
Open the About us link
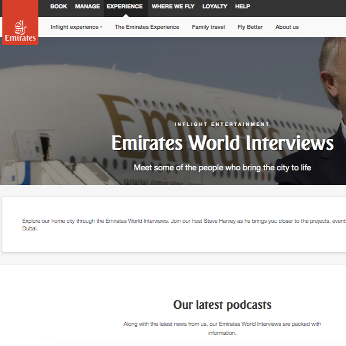(287, 27)
